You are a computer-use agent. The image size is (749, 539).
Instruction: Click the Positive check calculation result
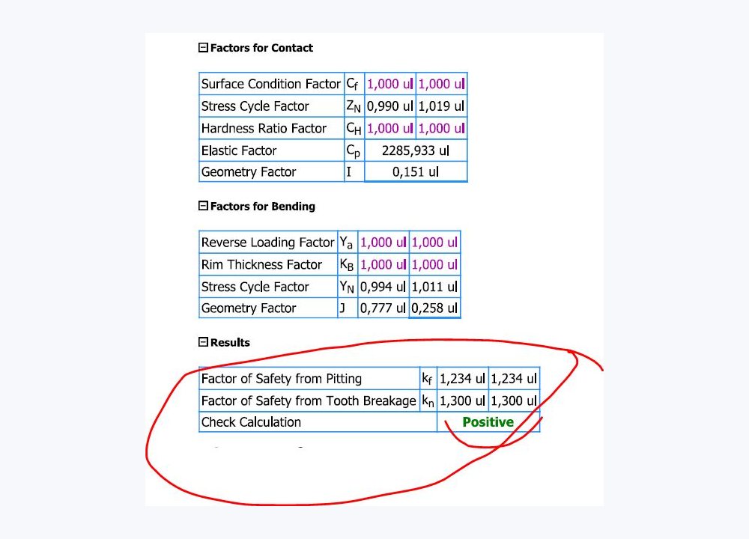click(x=488, y=422)
